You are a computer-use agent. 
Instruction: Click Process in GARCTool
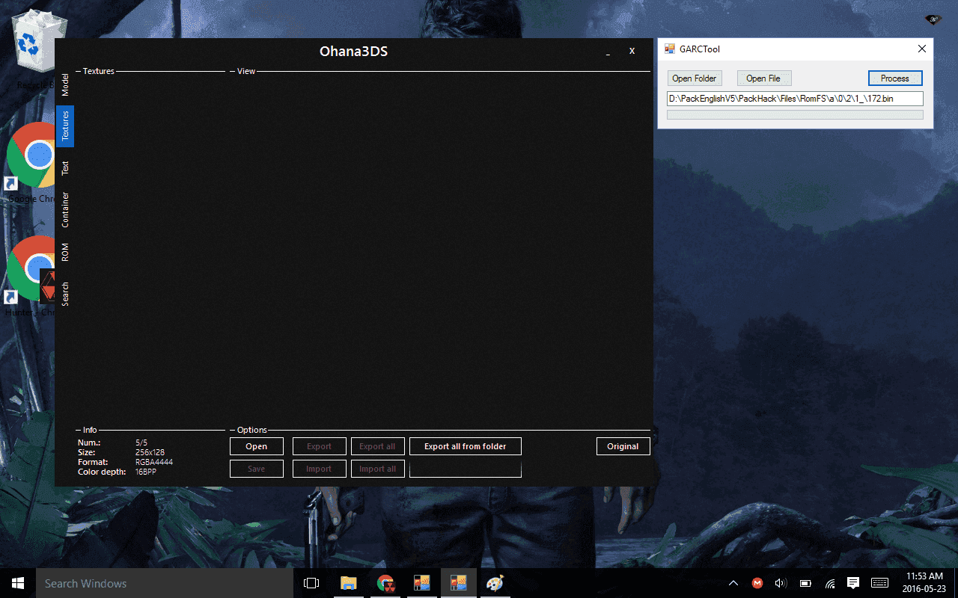click(895, 78)
